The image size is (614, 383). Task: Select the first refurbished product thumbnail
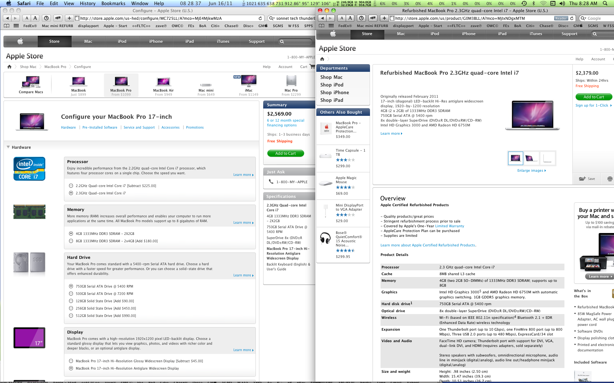516,158
